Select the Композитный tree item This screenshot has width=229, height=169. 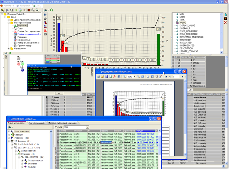tap(24, 40)
